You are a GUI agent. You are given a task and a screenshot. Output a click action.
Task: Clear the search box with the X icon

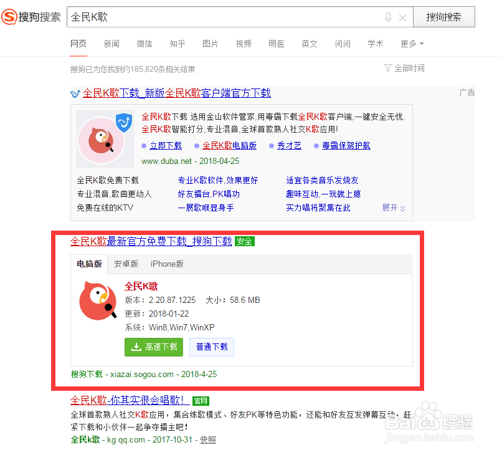[402, 17]
